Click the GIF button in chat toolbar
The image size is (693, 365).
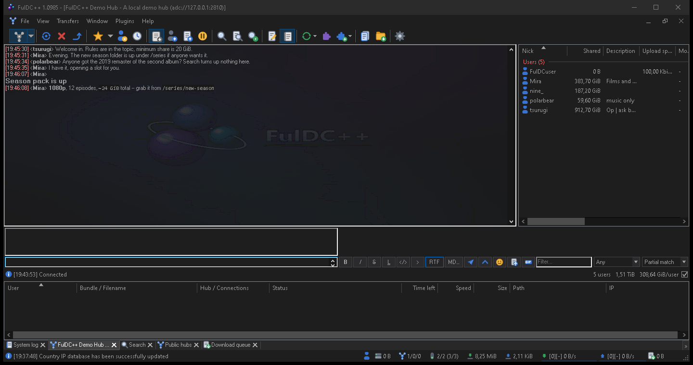click(528, 262)
